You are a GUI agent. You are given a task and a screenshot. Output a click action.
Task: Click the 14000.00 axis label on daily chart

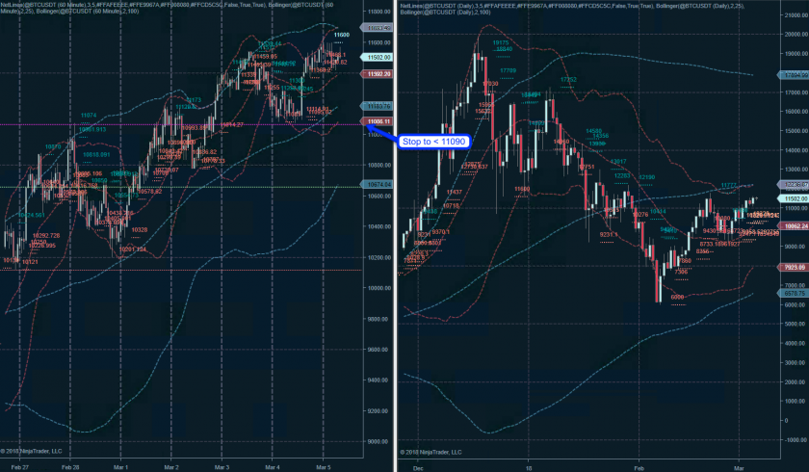click(796, 150)
